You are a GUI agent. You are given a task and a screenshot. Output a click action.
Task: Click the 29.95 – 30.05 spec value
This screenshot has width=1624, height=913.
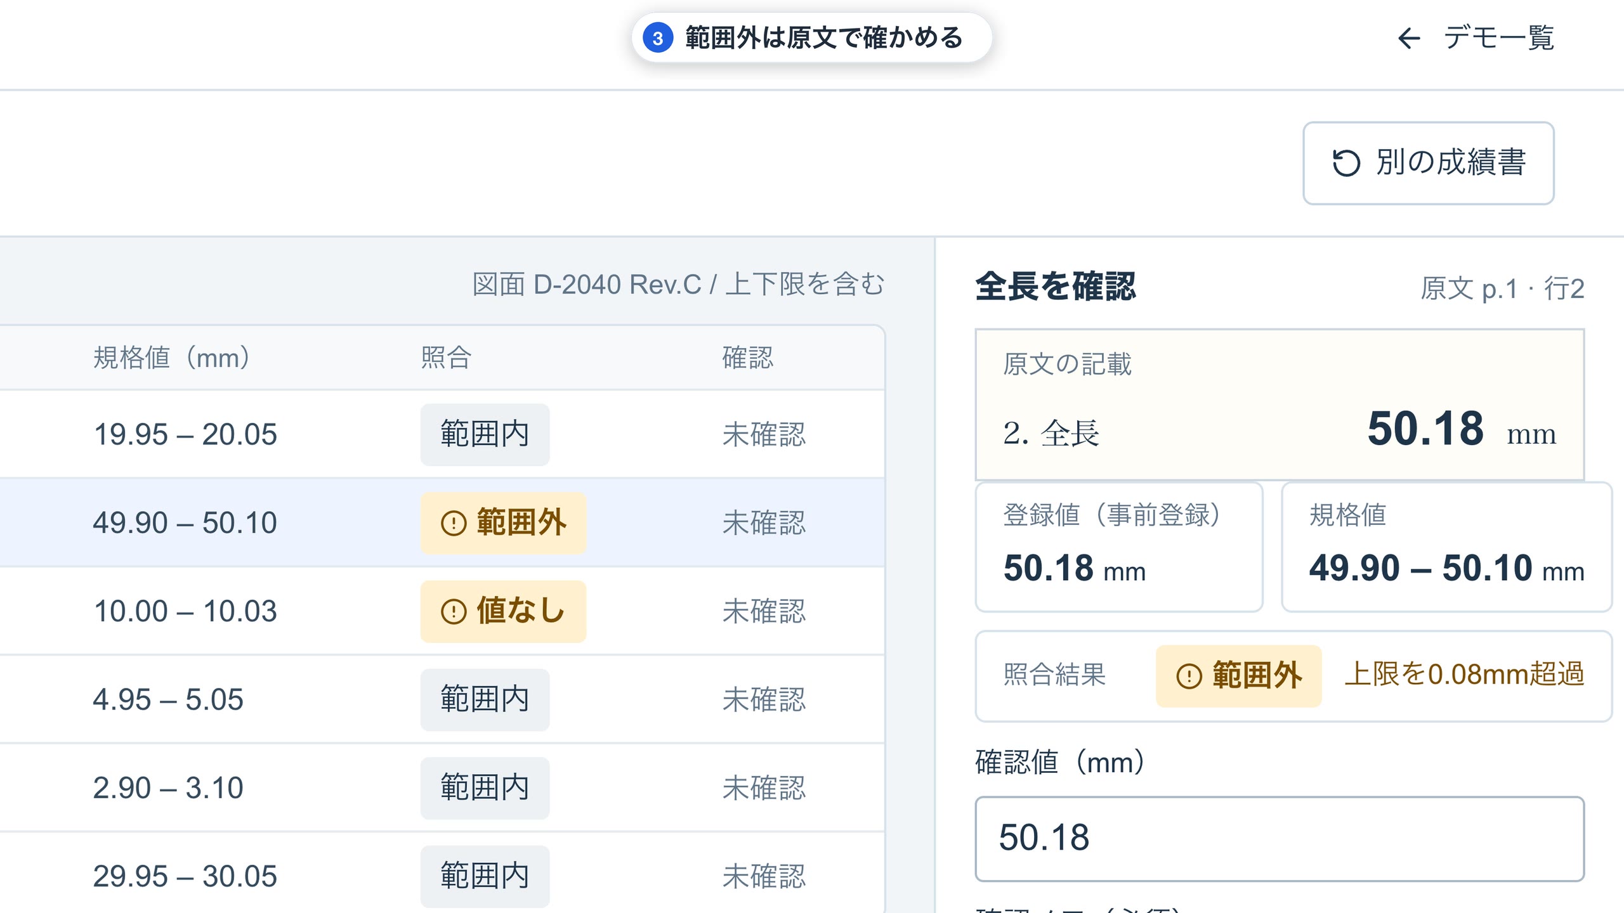click(x=185, y=876)
